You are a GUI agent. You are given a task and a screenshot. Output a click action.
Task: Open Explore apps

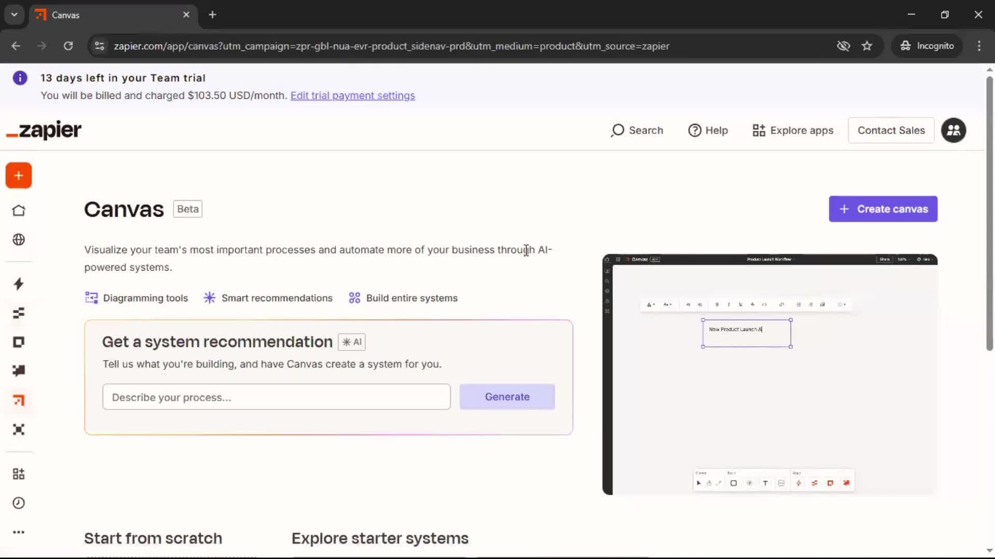[x=793, y=130]
